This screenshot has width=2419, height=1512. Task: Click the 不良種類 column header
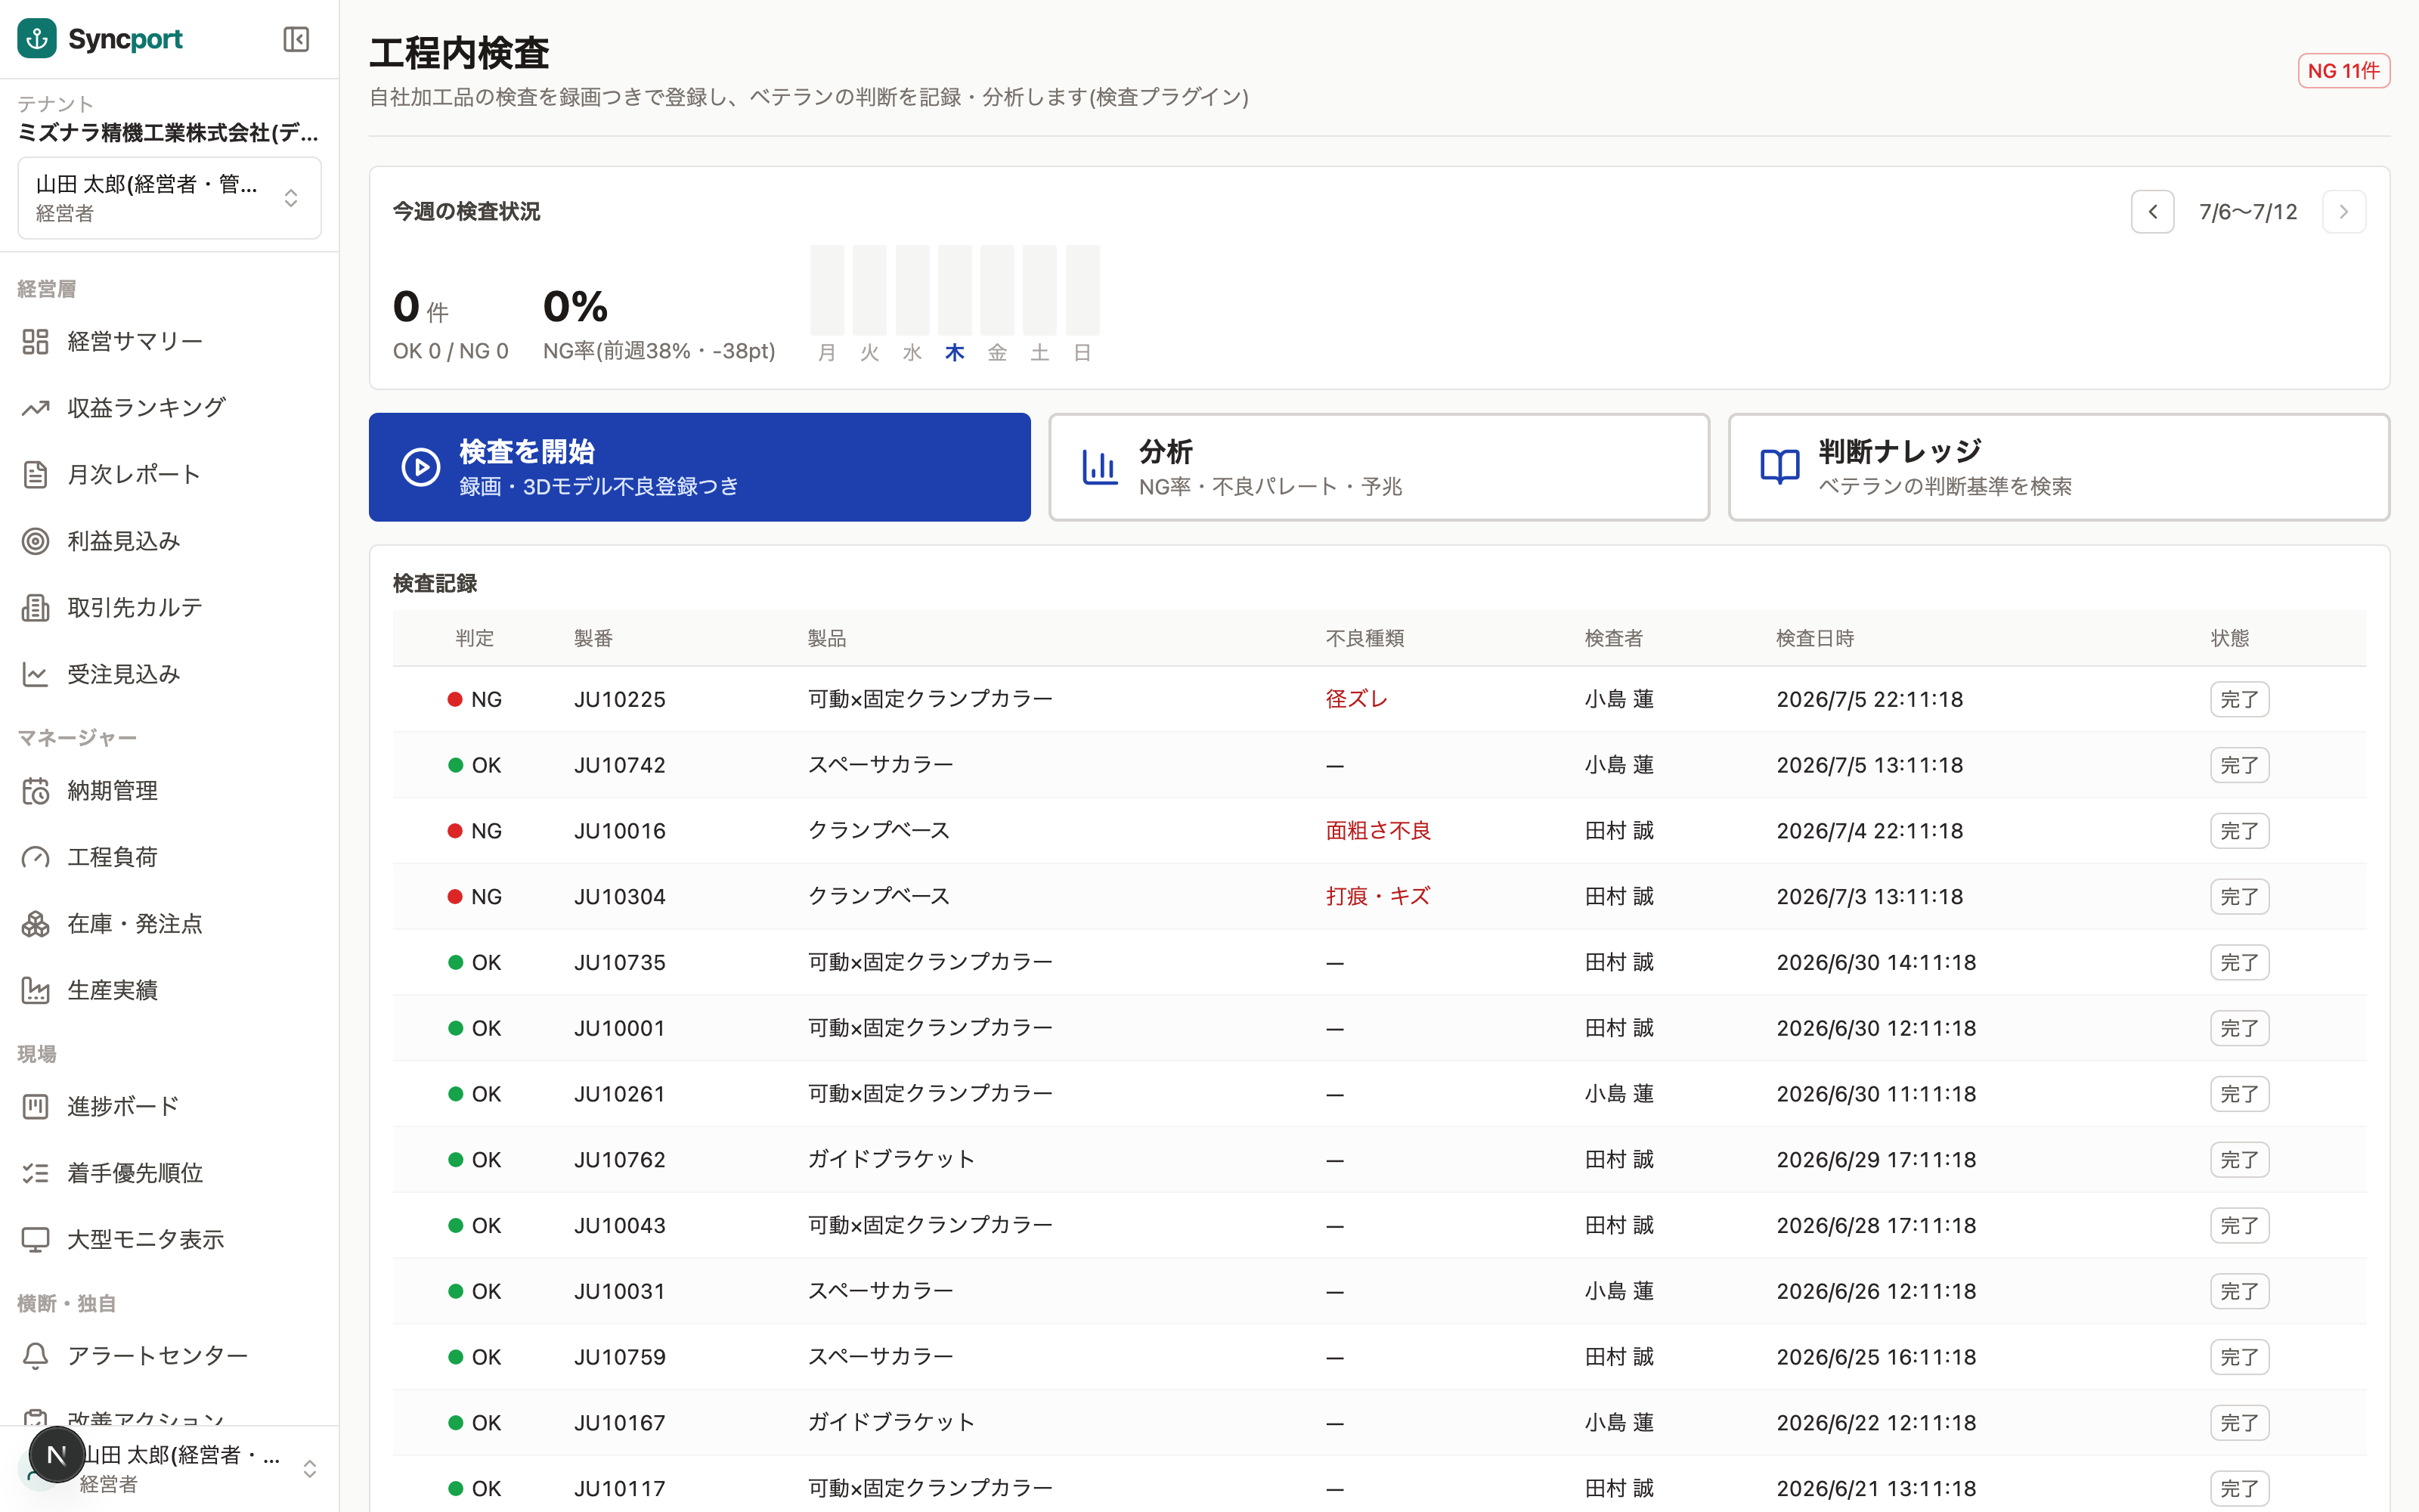[1364, 638]
